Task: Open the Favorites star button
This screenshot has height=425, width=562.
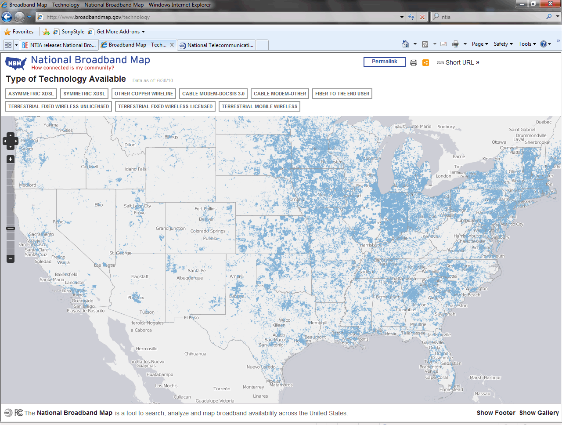Action: 19,32
